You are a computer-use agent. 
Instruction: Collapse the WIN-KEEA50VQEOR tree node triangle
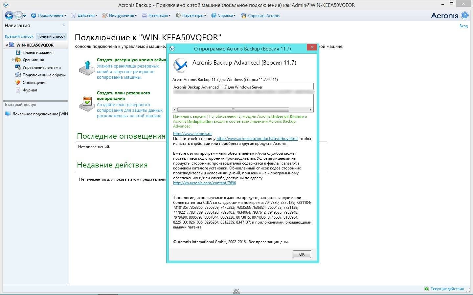click(6, 45)
